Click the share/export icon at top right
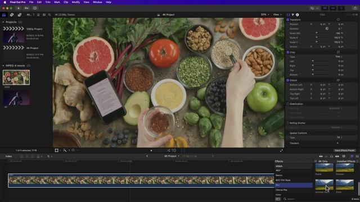Screen dimensions: 360x202 click(x=355, y=8)
